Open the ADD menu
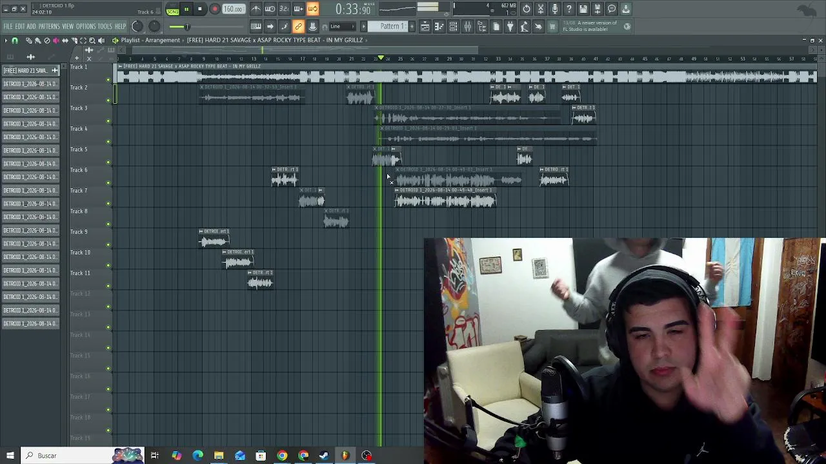The image size is (826, 464). [31, 26]
